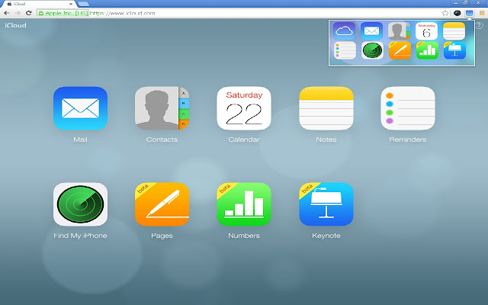This screenshot has height=305, width=488.
Task: Click the small Calendar icon showing 6 in popup
Action: click(426, 30)
